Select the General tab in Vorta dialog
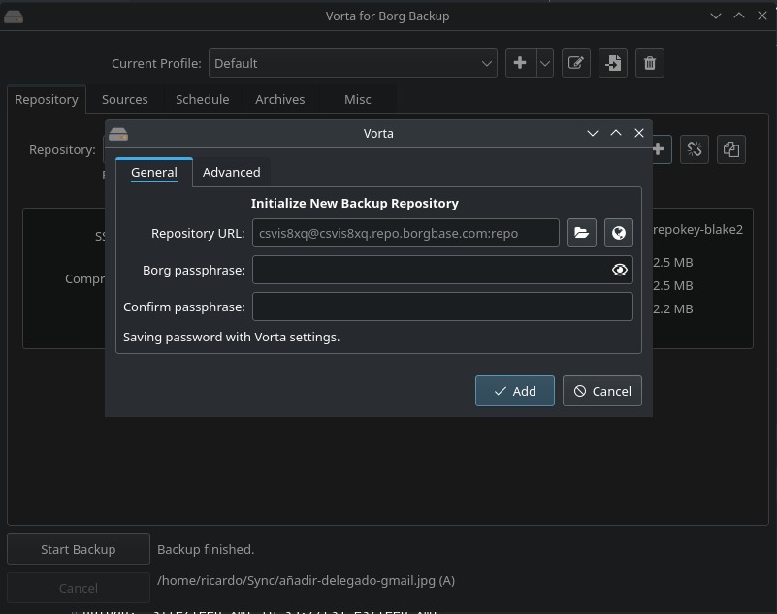Viewport: 777px width, 614px height. 154,173
